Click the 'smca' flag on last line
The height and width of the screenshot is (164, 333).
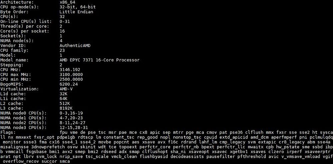65,161
